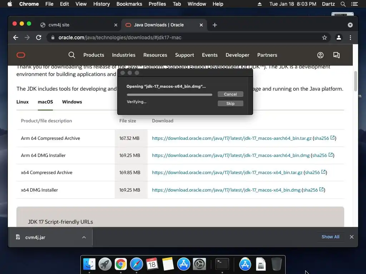Open sha256 for x64 Compressed Archive
Screen dimensions: 366x274
pos(315,173)
